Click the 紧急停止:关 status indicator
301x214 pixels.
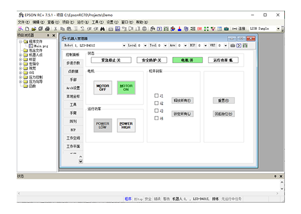click(111, 60)
